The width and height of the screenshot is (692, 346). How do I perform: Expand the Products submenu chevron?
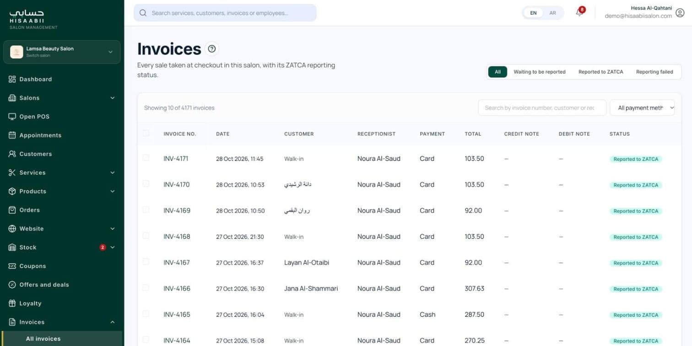pyautogui.click(x=113, y=191)
